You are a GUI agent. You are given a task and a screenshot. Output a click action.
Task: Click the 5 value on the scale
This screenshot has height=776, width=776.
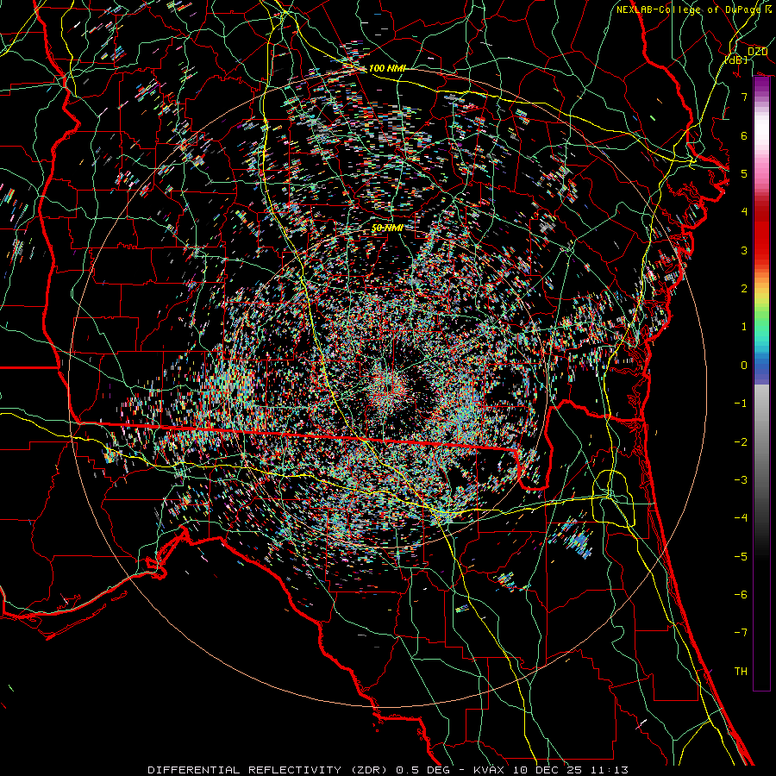pyautogui.click(x=744, y=173)
